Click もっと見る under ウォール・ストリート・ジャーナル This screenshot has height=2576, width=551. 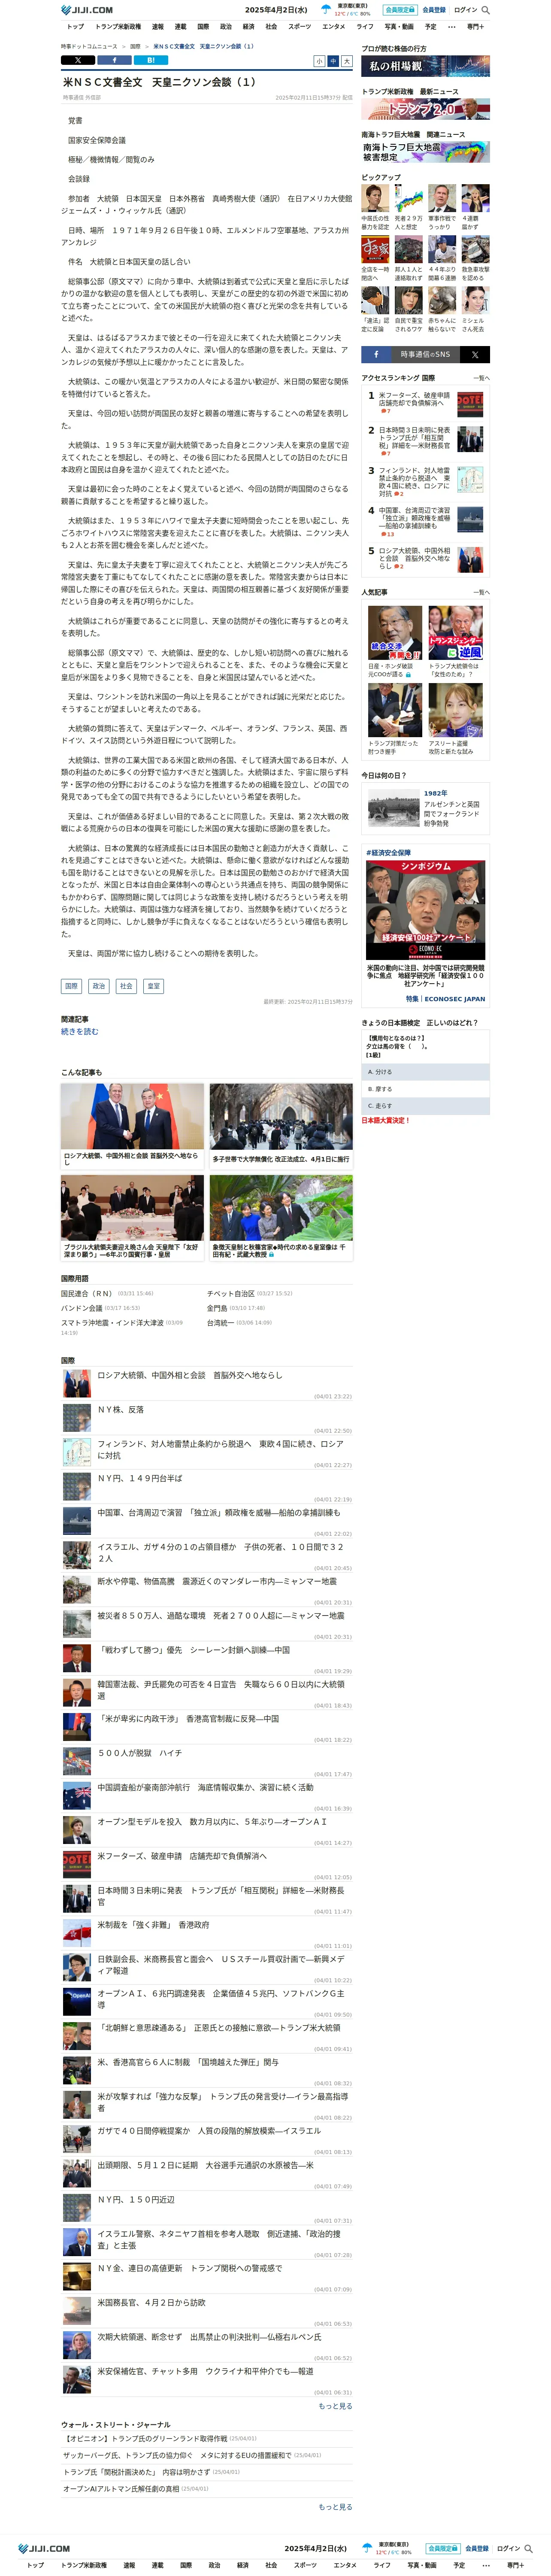tap(335, 2507)
